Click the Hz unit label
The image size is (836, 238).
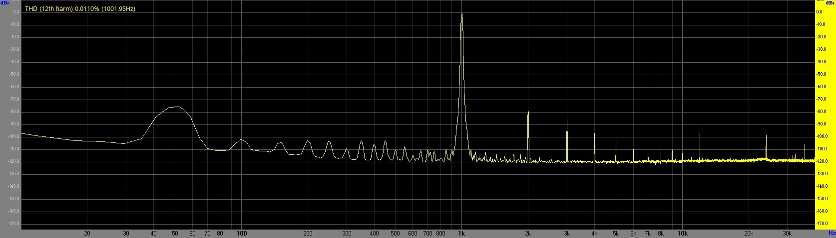[832, 233]
